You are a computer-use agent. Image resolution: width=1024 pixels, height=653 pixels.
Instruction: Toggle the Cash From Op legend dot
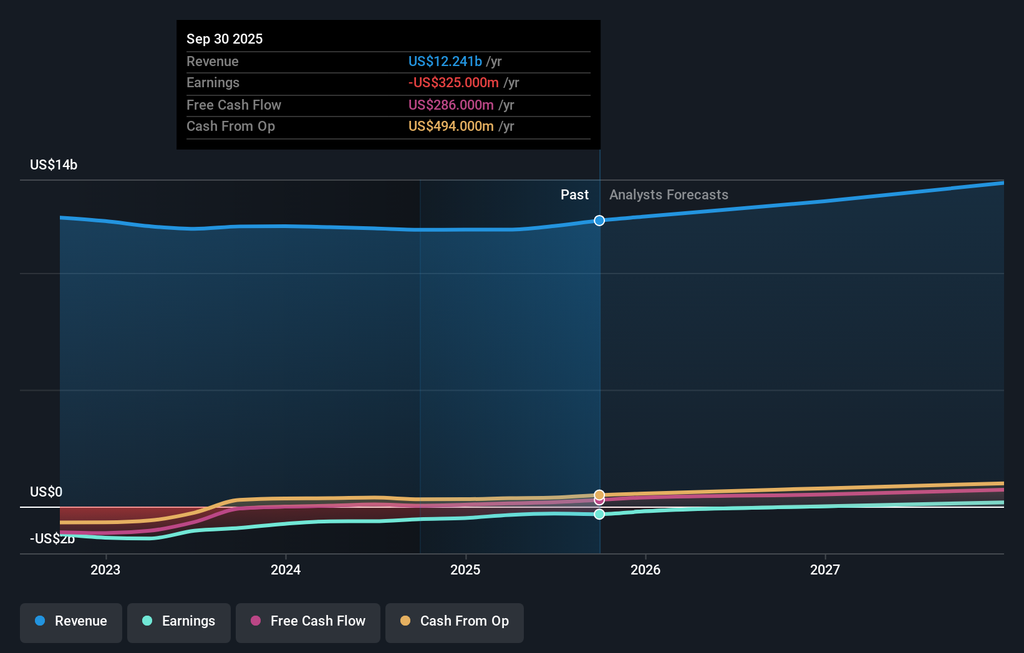(406, 621)
